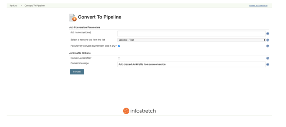
Task: Disable recursive downstream jobs conversion checkbox
Action: [119, 46]
